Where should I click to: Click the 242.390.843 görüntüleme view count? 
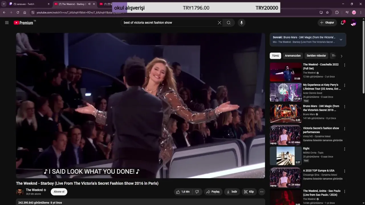point(34,203)
